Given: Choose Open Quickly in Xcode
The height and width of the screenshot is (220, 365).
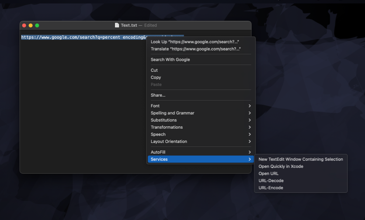Looking at the screenshot, I should coord(301,166).
